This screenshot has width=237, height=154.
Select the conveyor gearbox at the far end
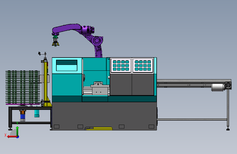[x=228, y=86]
